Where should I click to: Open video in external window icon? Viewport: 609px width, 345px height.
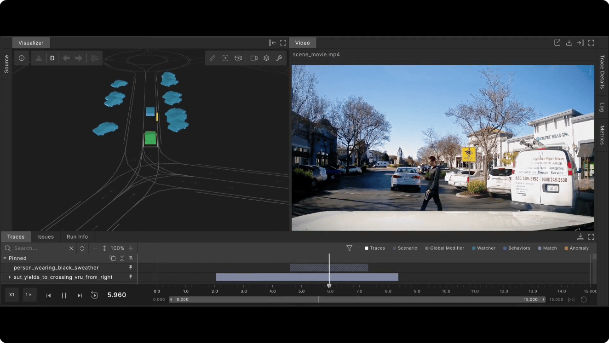557,43
